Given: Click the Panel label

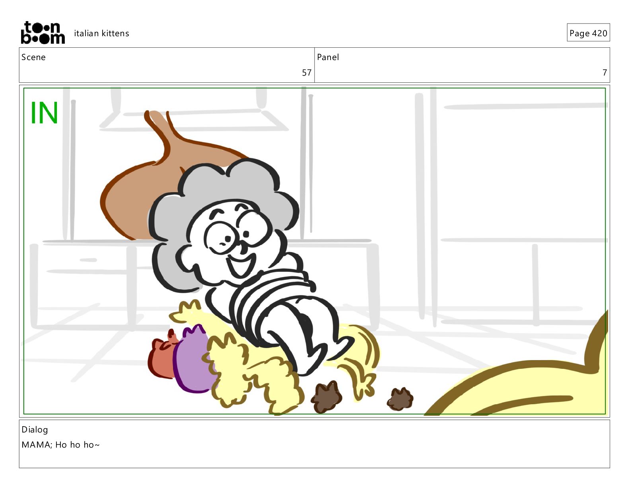Looking at the screenshot, I should click(328, 57).
